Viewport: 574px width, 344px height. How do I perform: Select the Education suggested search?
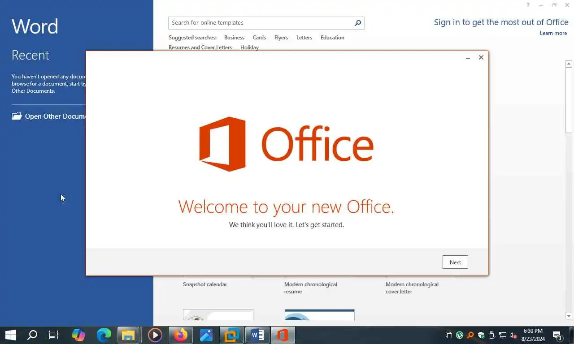click(x=332, y=38)
